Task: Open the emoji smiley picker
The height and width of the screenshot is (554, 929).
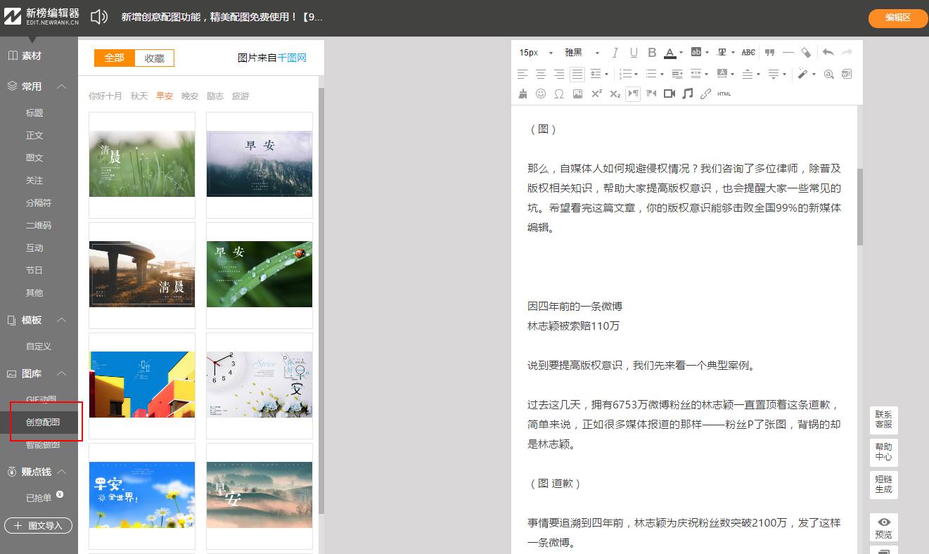Action: 541,94
